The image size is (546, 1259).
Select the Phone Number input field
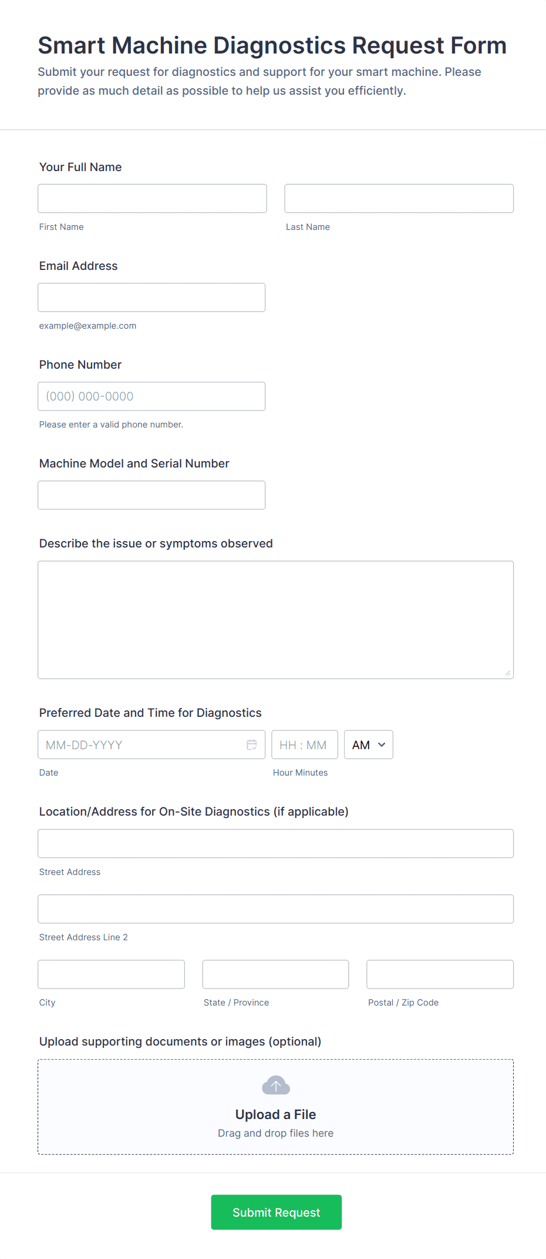(x=151, y=396)
